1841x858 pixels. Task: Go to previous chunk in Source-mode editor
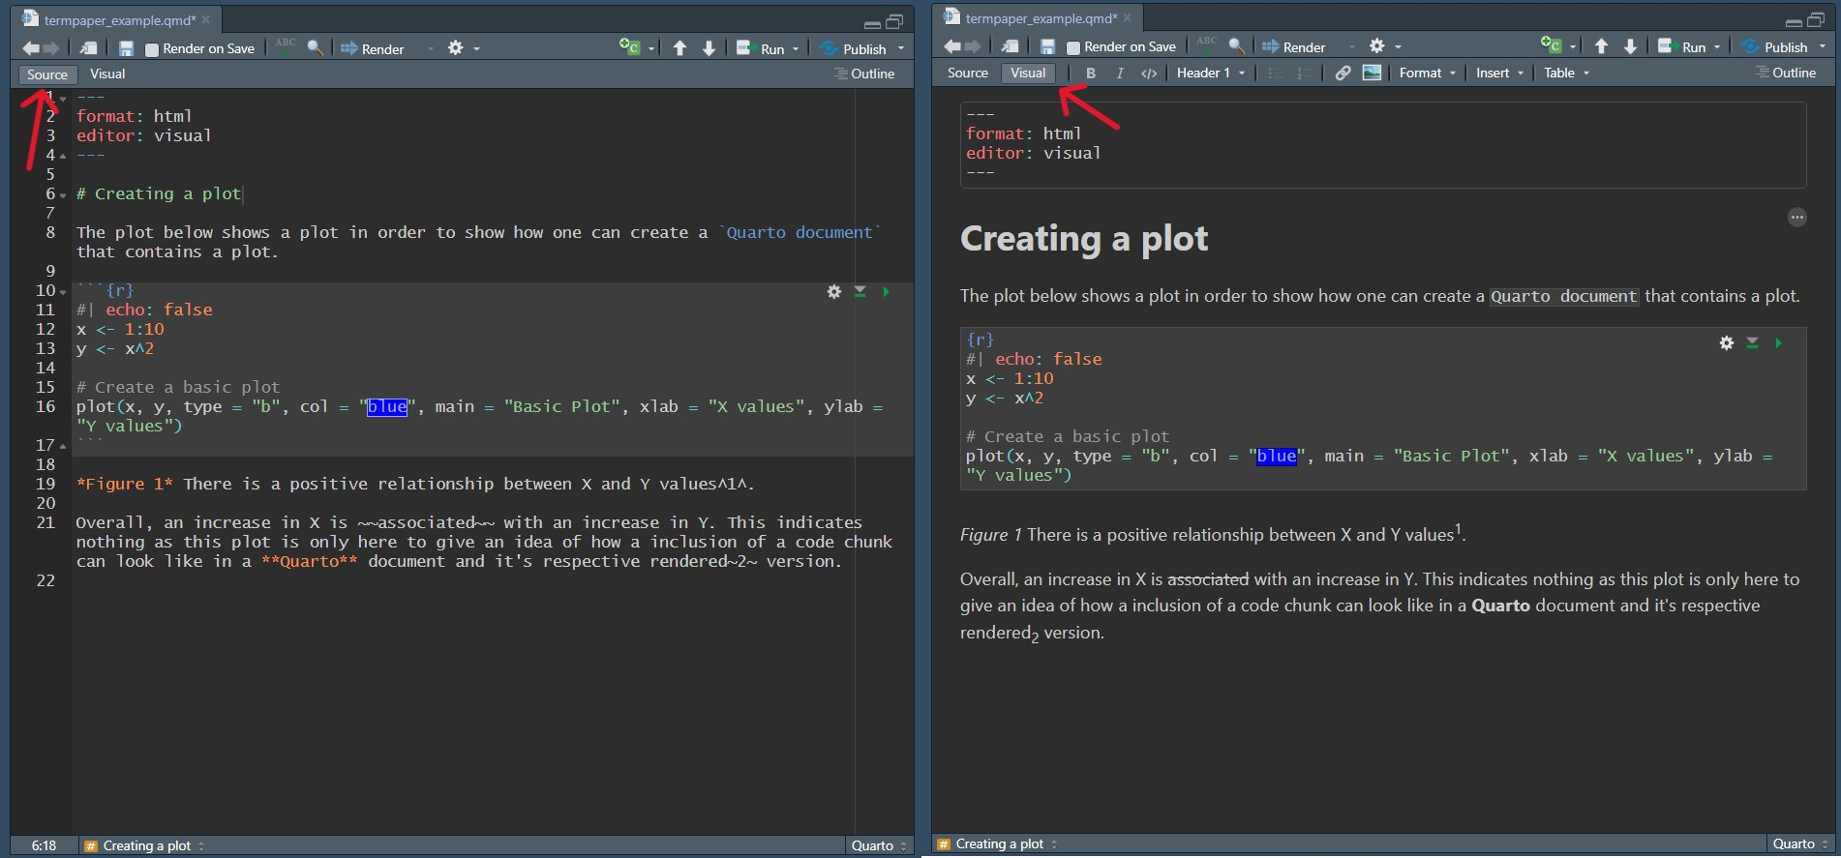(x=680, y=48)
